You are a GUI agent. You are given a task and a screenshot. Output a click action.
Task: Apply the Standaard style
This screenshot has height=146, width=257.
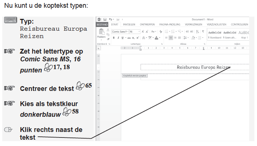coord(215,35)
